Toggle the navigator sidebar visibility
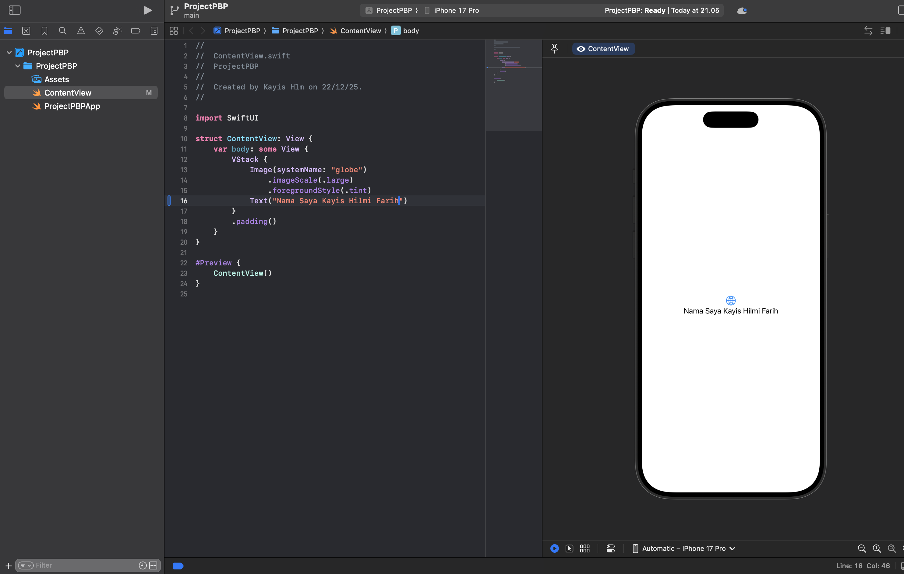The height and width of the screenshot is (574, 904). pos(15,10)
